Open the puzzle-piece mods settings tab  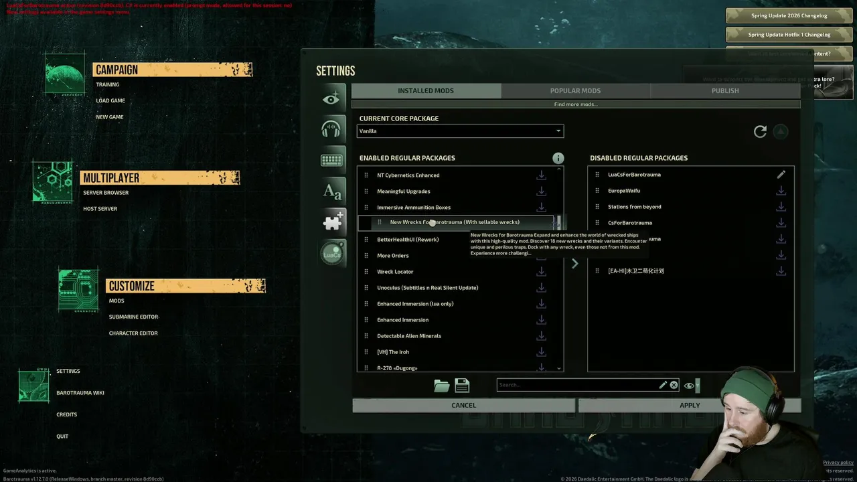coord(333,222)
